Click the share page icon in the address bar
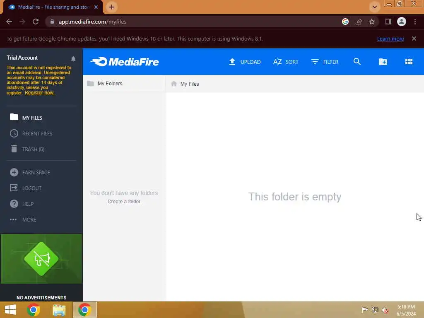 point(359,22)
